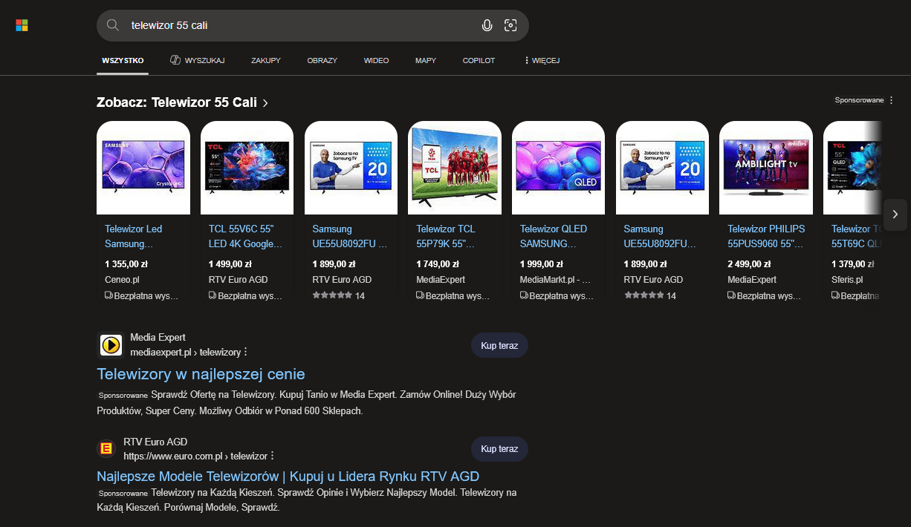Screen dimensions: 911x527
Task: Click https://www.euro.com.pl › telewizor breadcrumb
Action: [195, 456]
